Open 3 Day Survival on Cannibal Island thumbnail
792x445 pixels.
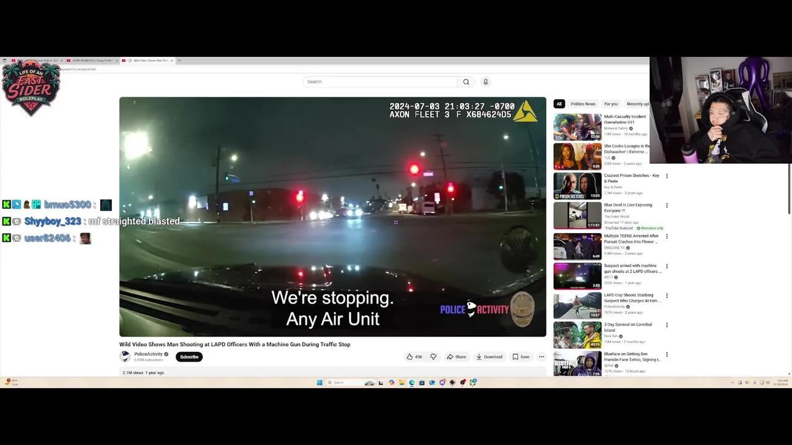[577, 335]
